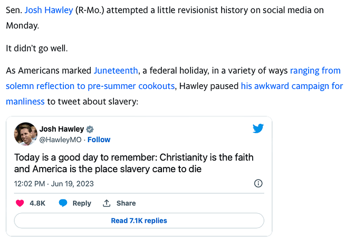The height and width of the screenshot is (238, 364).
Task: Click the 4.8K likes count
Action: 37,203
